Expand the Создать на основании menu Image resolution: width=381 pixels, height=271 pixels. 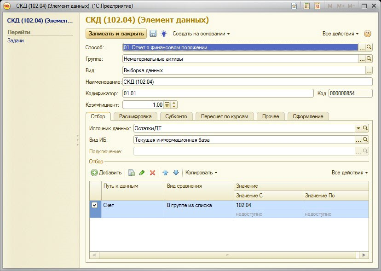[201, 34]
